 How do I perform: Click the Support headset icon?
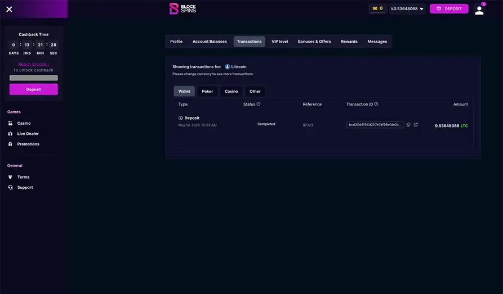click(x=10, y=187)
